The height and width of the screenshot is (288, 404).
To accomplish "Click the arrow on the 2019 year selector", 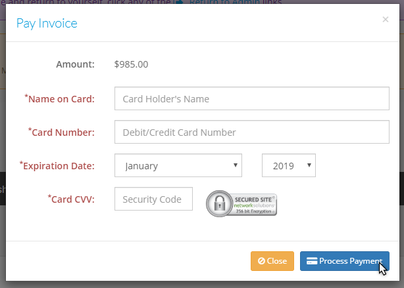I will point(309,165).
